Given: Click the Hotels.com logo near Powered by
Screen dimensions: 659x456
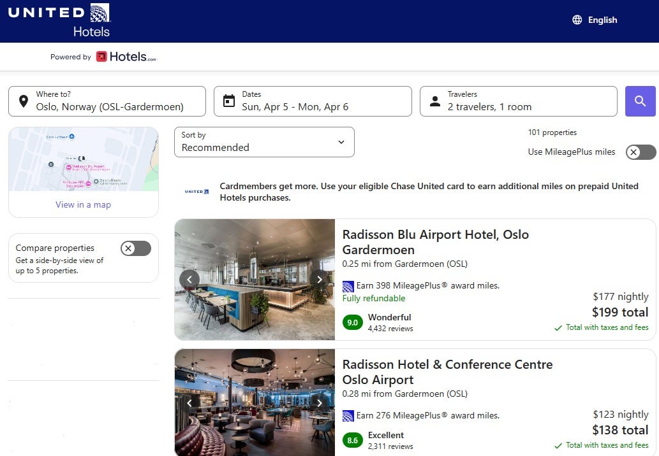Looking at the screenshot, I should [126, 56].
